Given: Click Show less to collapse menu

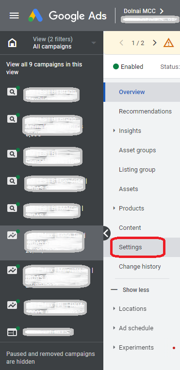Looking at the screenshot, I should click(130, 290).
